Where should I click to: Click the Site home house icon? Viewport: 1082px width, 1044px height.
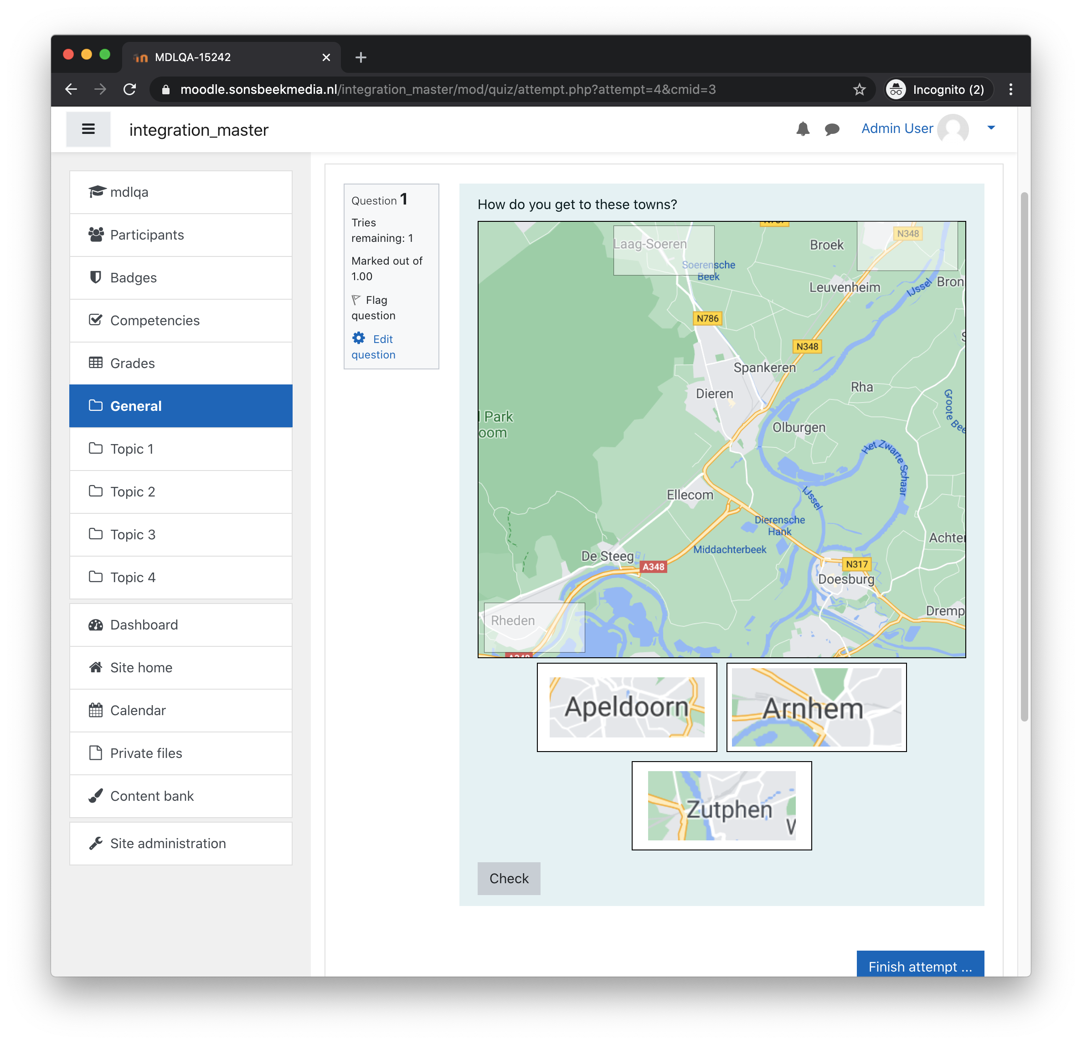pos(96,667)
